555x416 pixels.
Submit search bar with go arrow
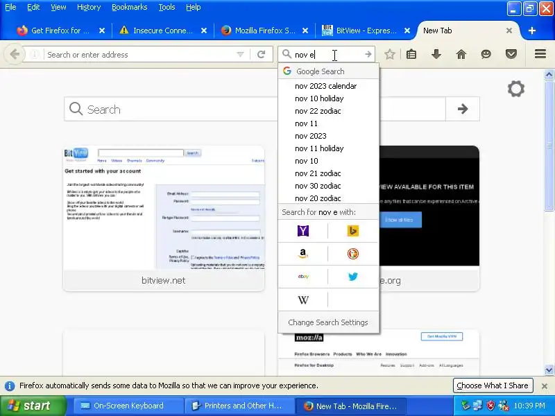pyautogui.click(x=368, y=55)
